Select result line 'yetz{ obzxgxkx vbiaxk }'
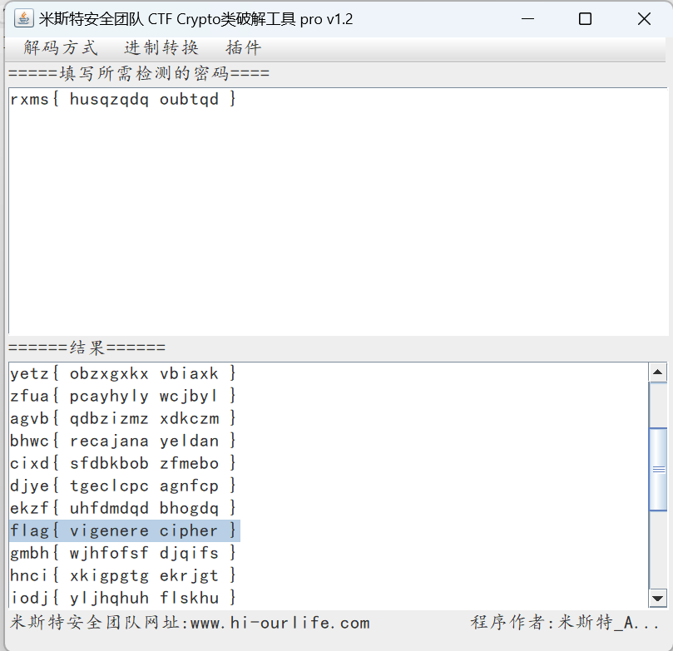 [123, 373]
